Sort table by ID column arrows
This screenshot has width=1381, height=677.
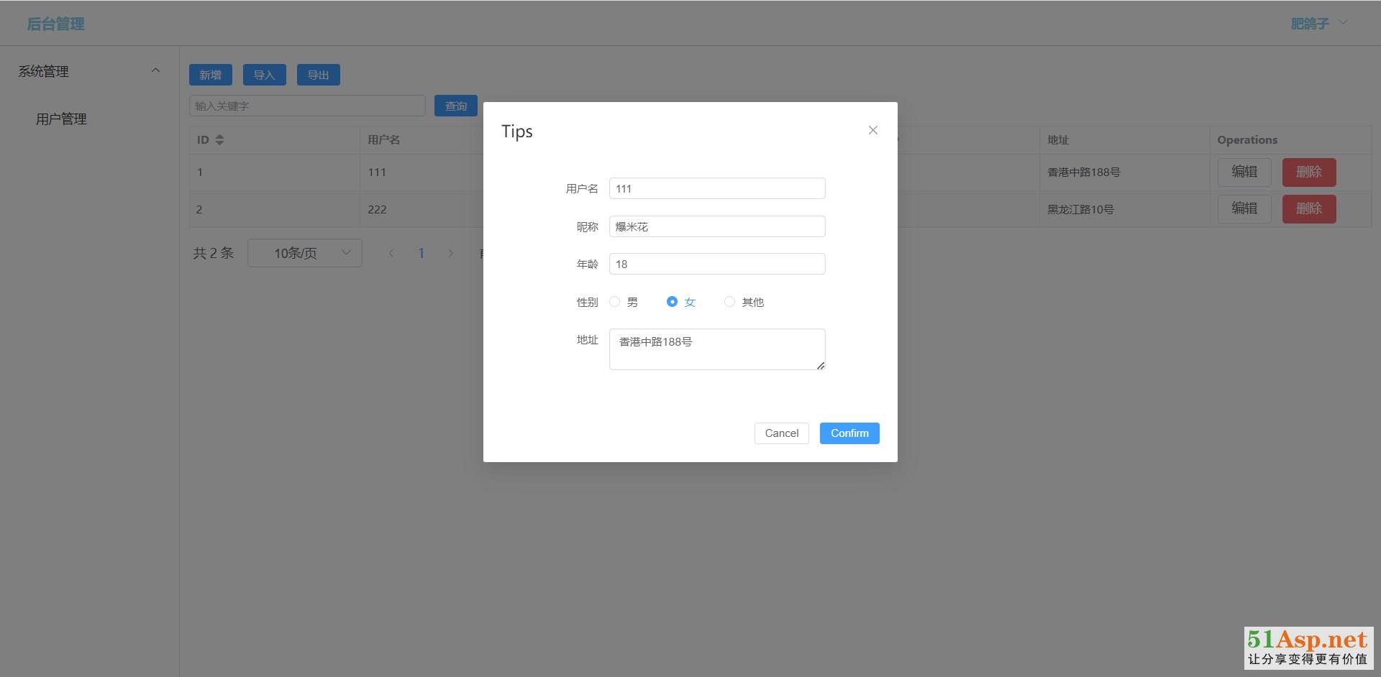point(219,140)
